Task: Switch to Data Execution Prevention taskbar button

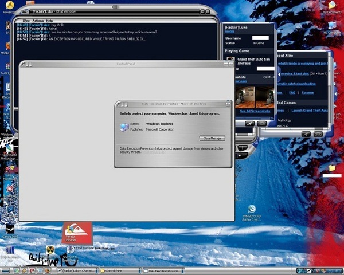Action: [x=163, y=271]
